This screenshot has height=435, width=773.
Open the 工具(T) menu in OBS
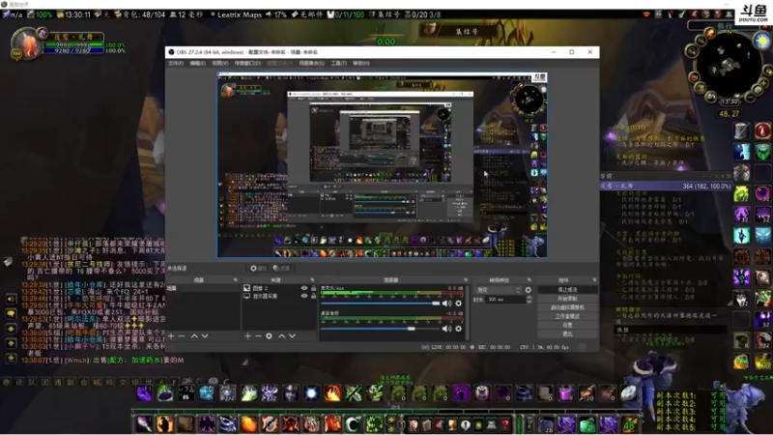[339, 63]
